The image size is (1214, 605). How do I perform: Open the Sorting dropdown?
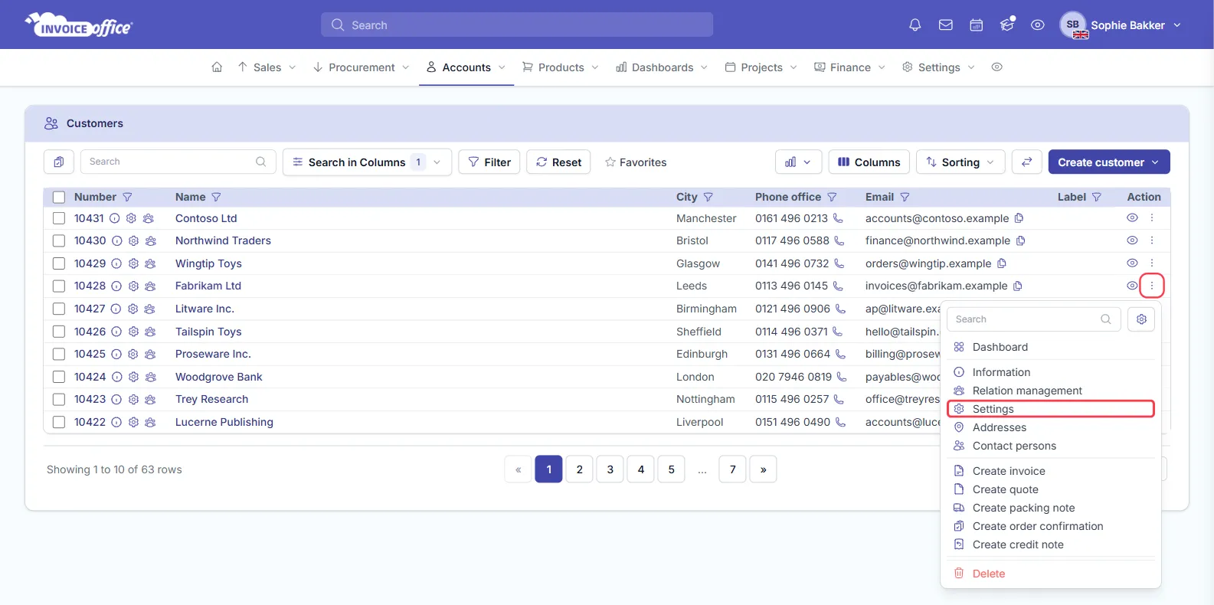pyautogui.click(x=960, y=162)
